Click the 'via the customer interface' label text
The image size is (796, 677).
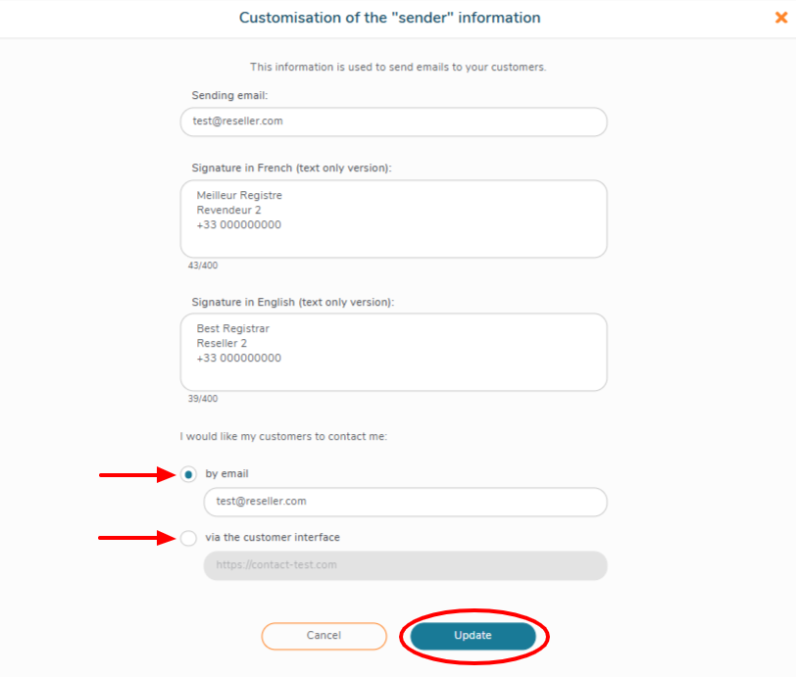point(273,538)
